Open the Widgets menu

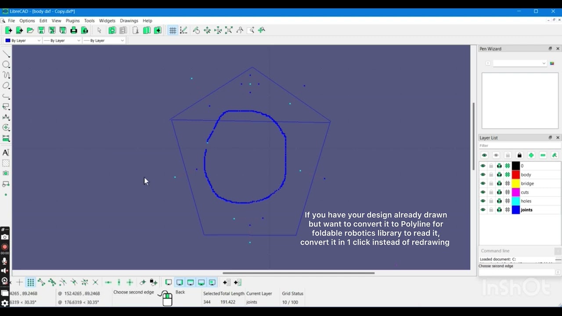point(107,21)
